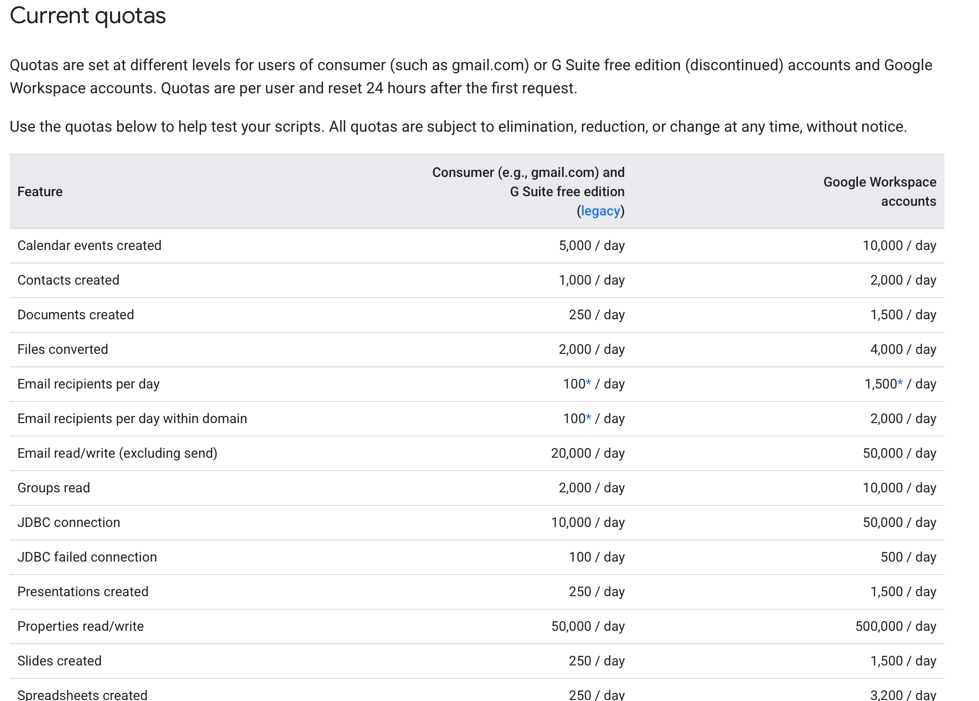Click the Feature column header
979x701 pixels.
point(40,192)
